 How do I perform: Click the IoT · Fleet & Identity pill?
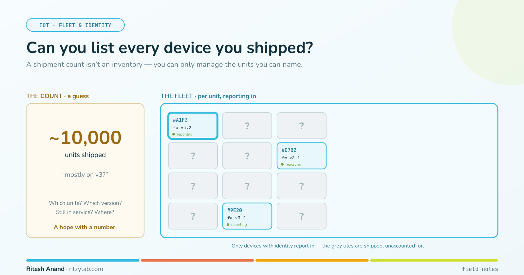(x=75, y=25)
